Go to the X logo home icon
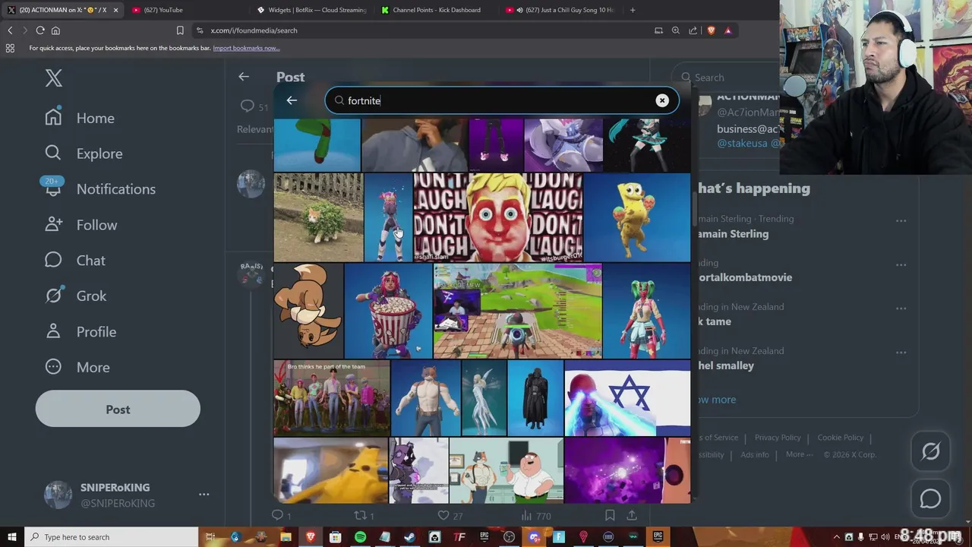The height and width of the screenshot is (547, 972). click(53, 77)
